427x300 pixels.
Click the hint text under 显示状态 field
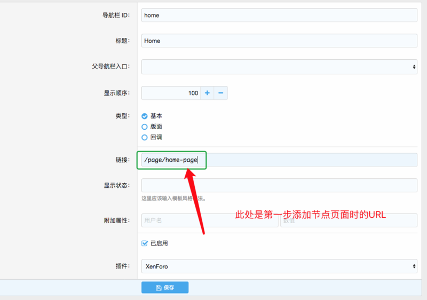173,198
